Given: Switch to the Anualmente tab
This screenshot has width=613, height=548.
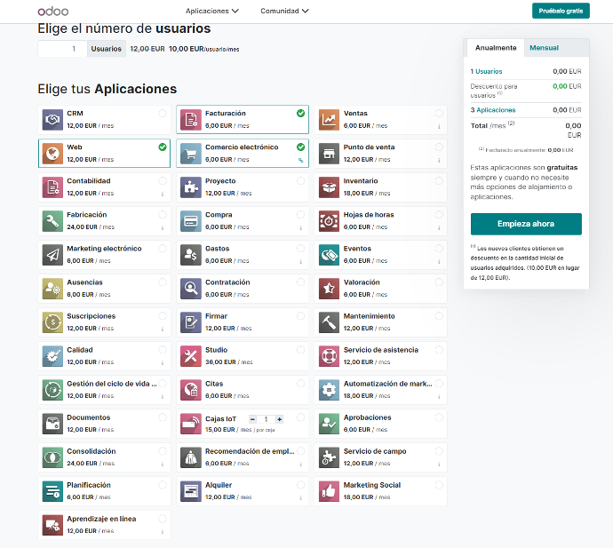Looking at the screenshot, I should pos(496,48).
